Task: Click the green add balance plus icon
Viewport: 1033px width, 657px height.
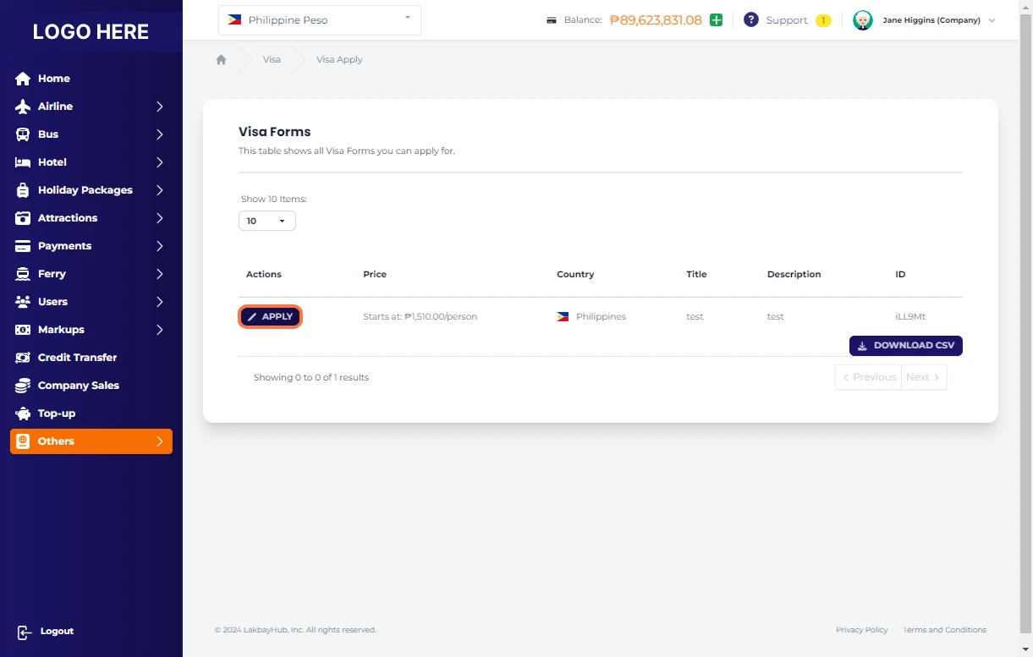Action: click(716, 20)
